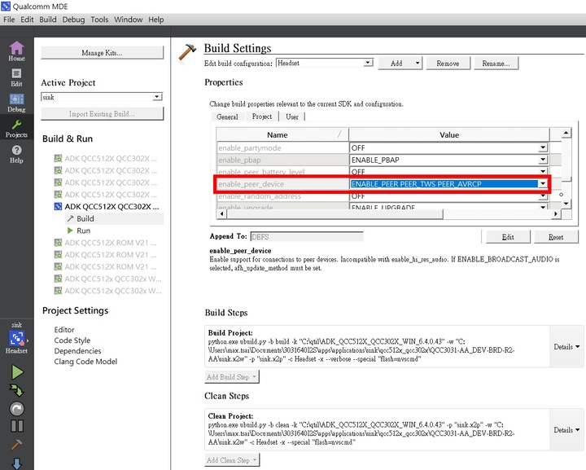
Task: Switch to Edit mode
Action: (16, 77)
